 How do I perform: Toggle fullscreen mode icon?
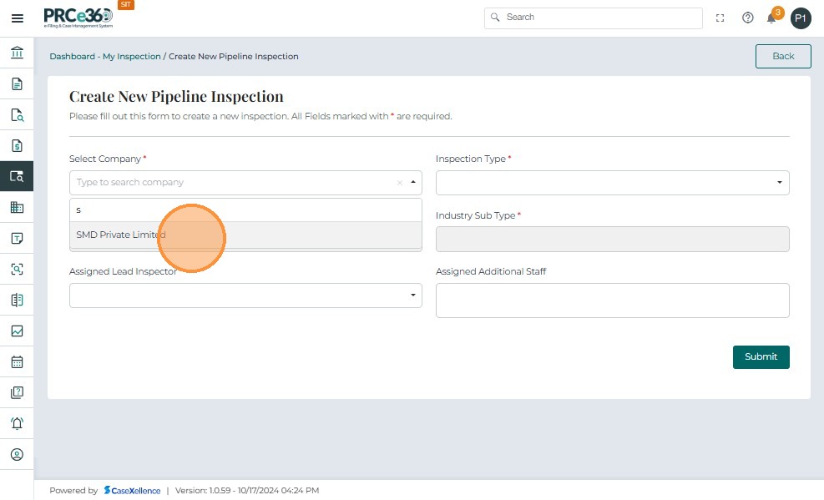[x=720, y=18]
